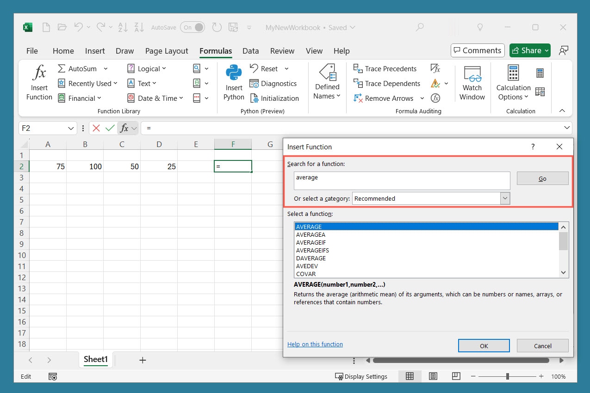Toggle the AutoSave switch
590x393 pixels.
193,27
